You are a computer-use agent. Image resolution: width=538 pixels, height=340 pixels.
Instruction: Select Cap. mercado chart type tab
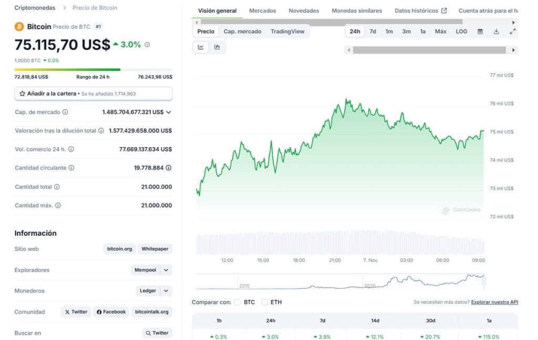point(242,31)
